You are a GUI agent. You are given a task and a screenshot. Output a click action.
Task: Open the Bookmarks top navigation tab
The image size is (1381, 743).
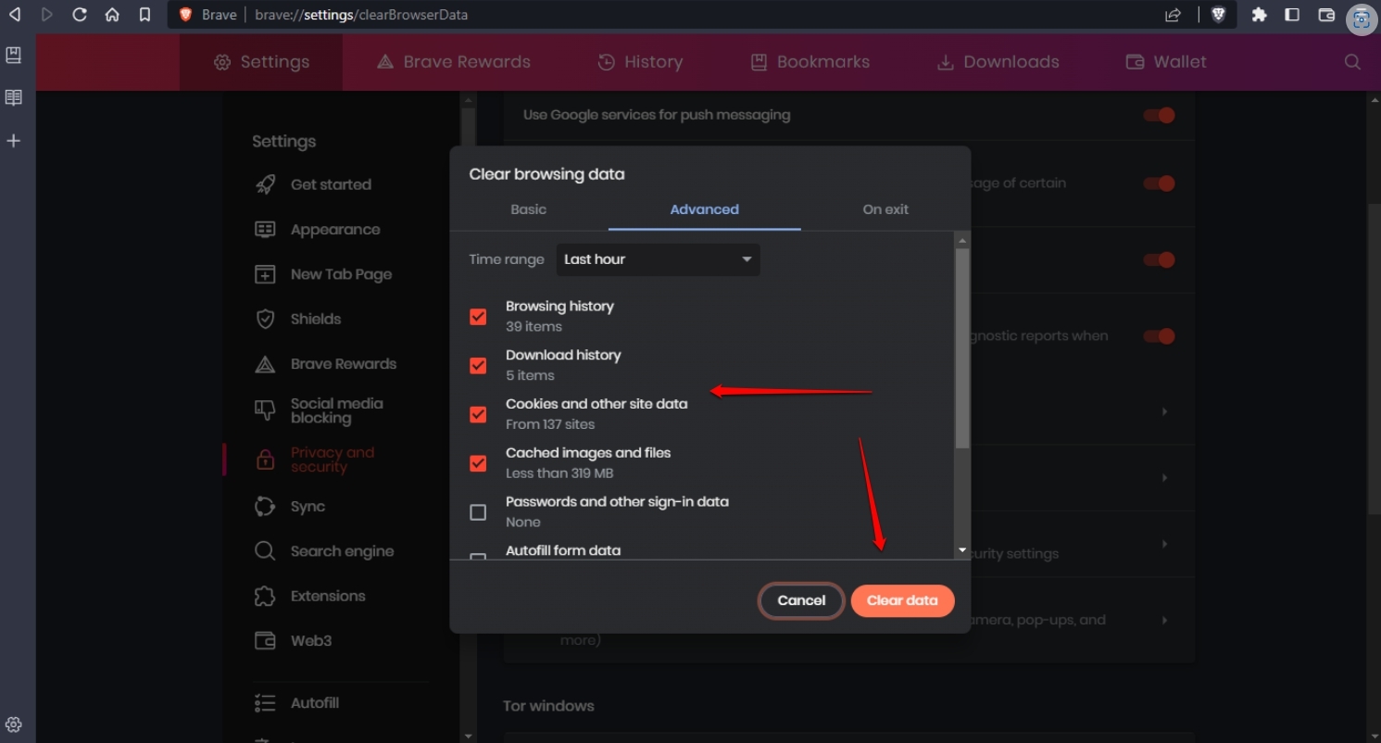point(810,62)
